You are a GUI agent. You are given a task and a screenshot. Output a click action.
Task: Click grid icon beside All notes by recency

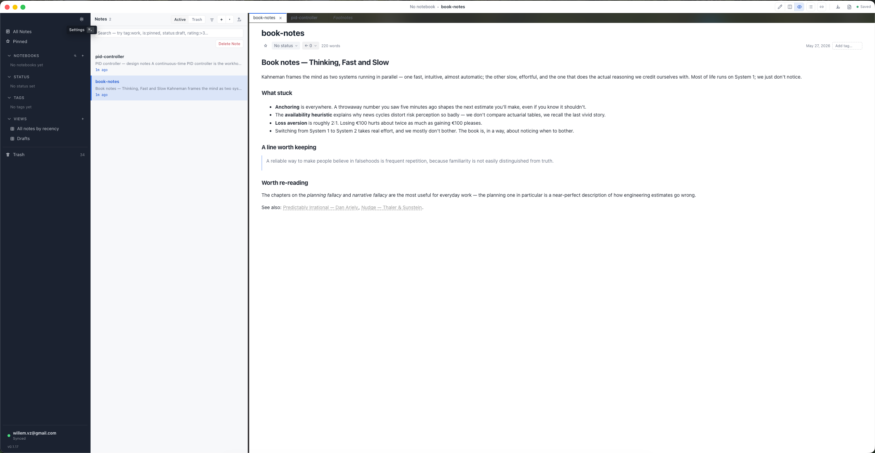12,129
